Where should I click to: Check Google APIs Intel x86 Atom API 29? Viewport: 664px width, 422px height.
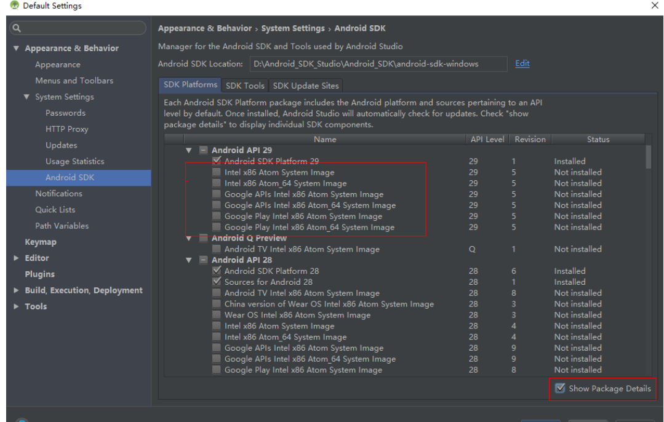[217, 194]
